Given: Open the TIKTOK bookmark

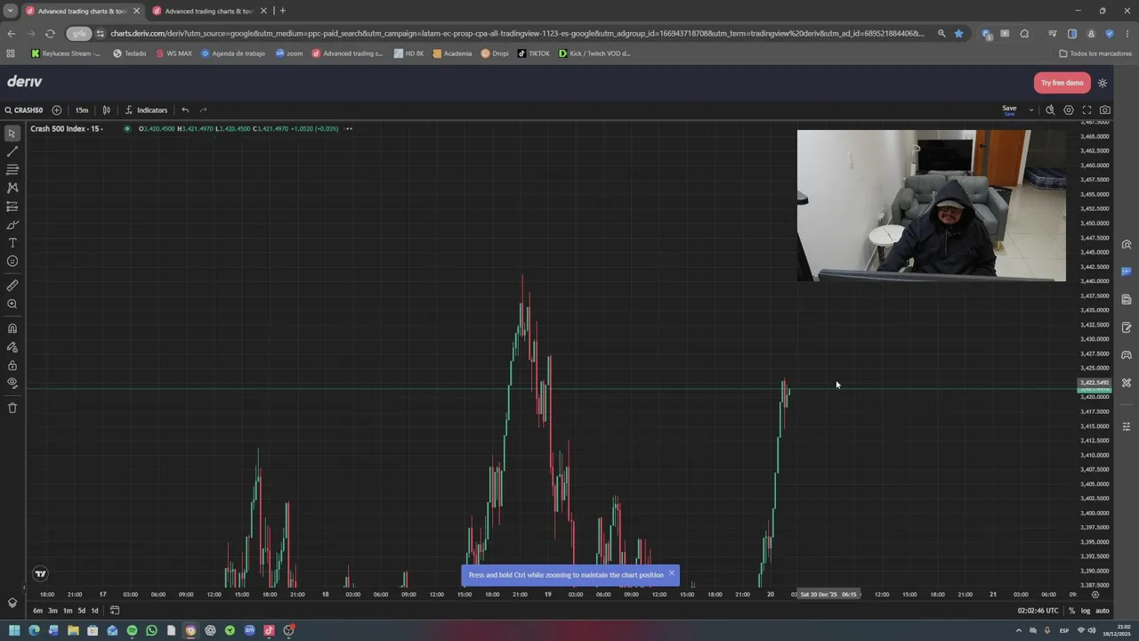Looking at the screenshot, I should pos(534,53).
